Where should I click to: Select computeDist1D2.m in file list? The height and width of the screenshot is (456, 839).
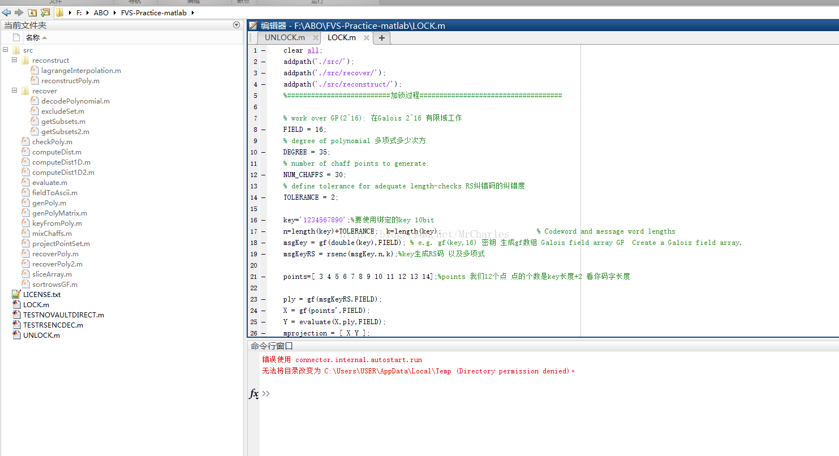63,172
